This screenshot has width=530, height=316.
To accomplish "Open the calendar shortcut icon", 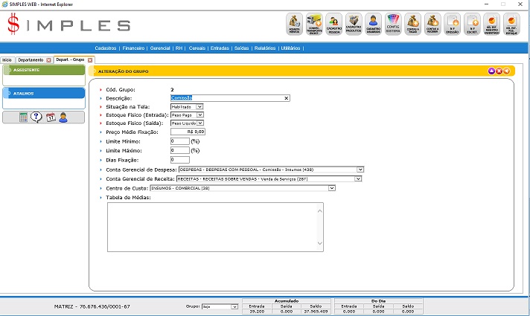I will click(50, 117).
